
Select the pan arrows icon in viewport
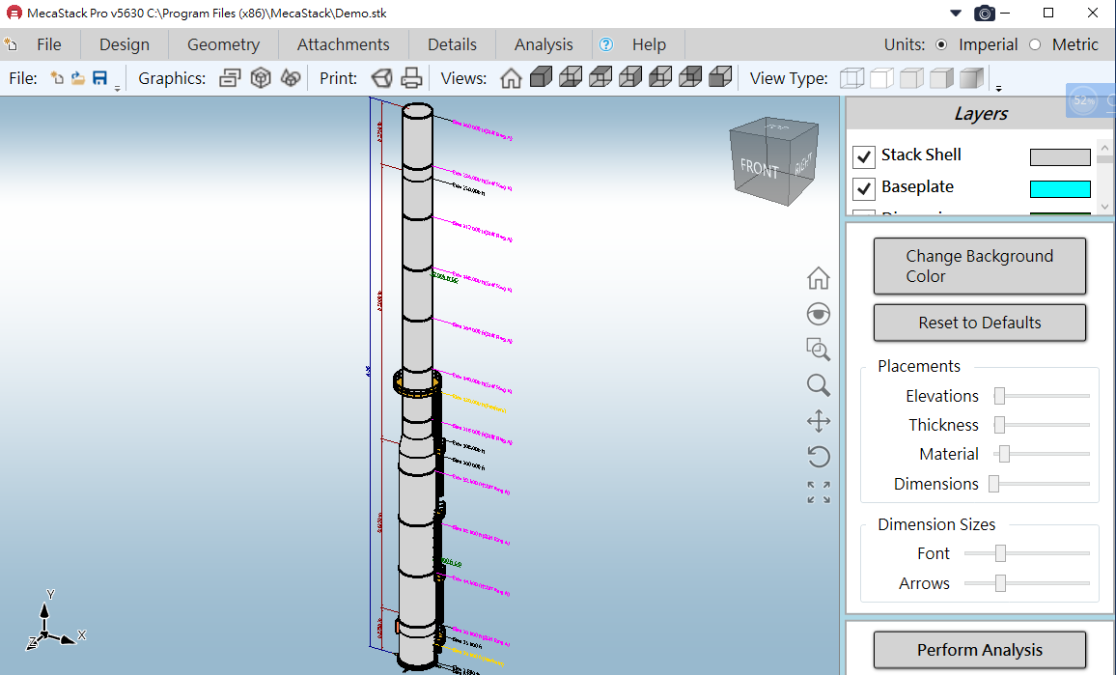click(818, 421)
